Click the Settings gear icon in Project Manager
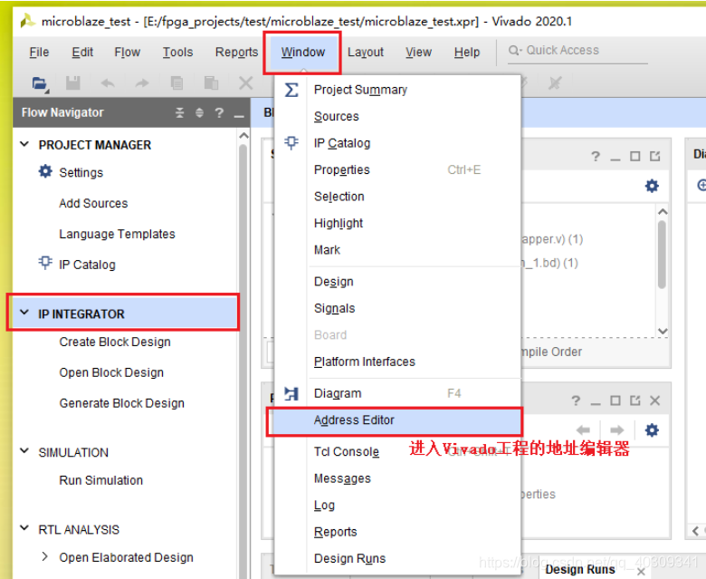Image resolution: width=706 pixels, height=579 pixels. click(x=45, y=171)
